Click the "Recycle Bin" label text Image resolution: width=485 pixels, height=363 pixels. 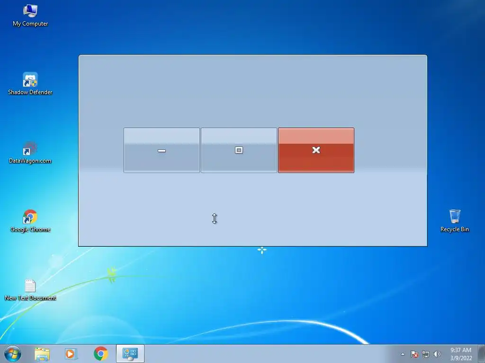point(455,229)
